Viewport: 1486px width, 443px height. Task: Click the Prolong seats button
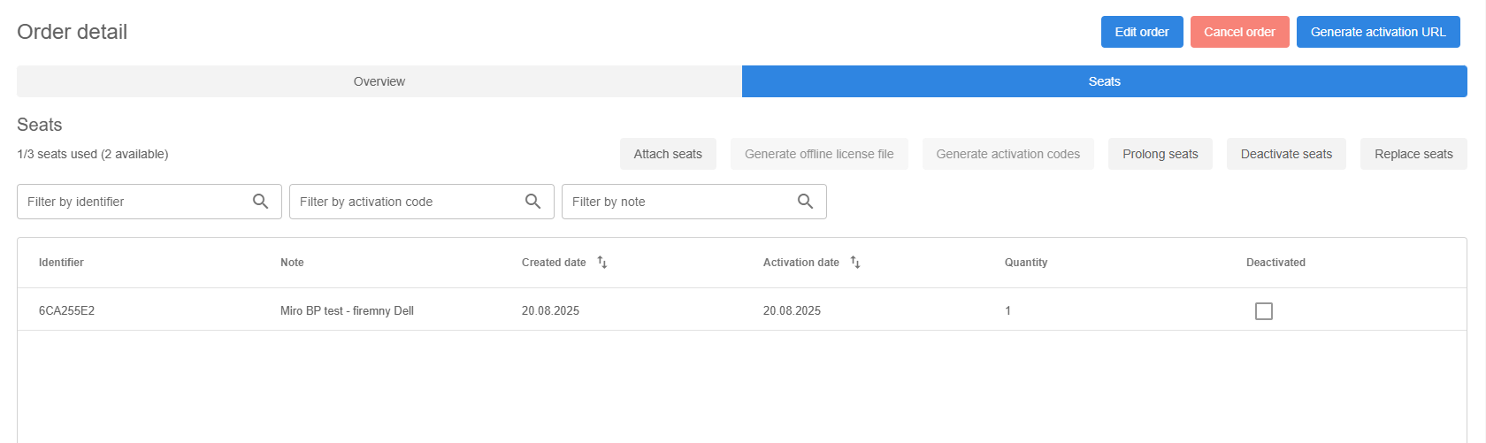tap(1160, 154)
